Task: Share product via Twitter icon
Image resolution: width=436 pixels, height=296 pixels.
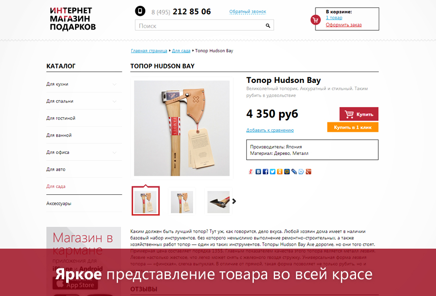Action: point(273,172)
